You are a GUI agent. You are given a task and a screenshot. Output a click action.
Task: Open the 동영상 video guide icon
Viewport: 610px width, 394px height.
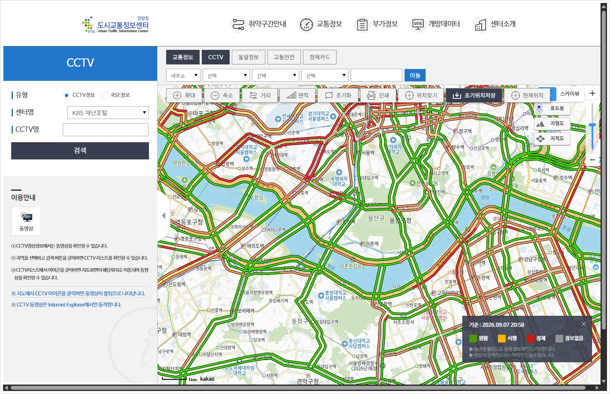pos(26,221)
